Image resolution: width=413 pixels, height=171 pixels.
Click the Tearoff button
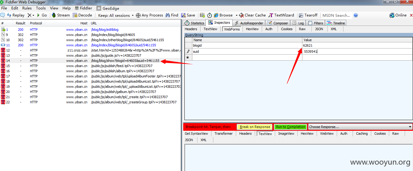click(308, 15)
